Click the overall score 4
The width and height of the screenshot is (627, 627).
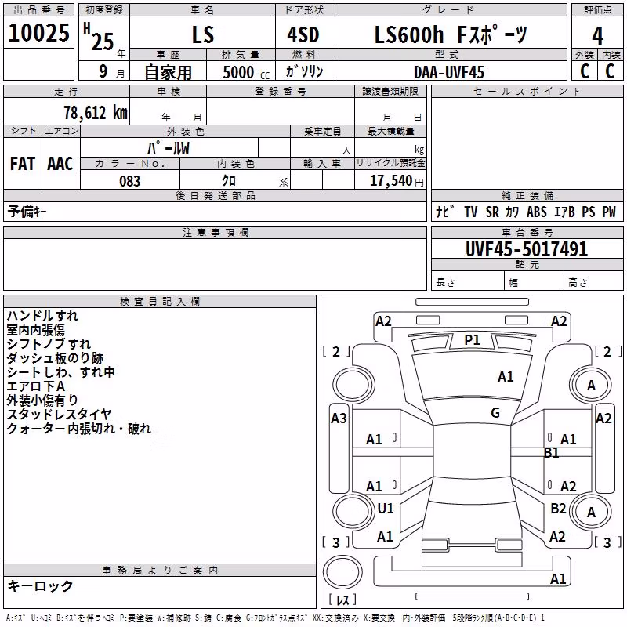pyautogui.click(x=597, y=36)
